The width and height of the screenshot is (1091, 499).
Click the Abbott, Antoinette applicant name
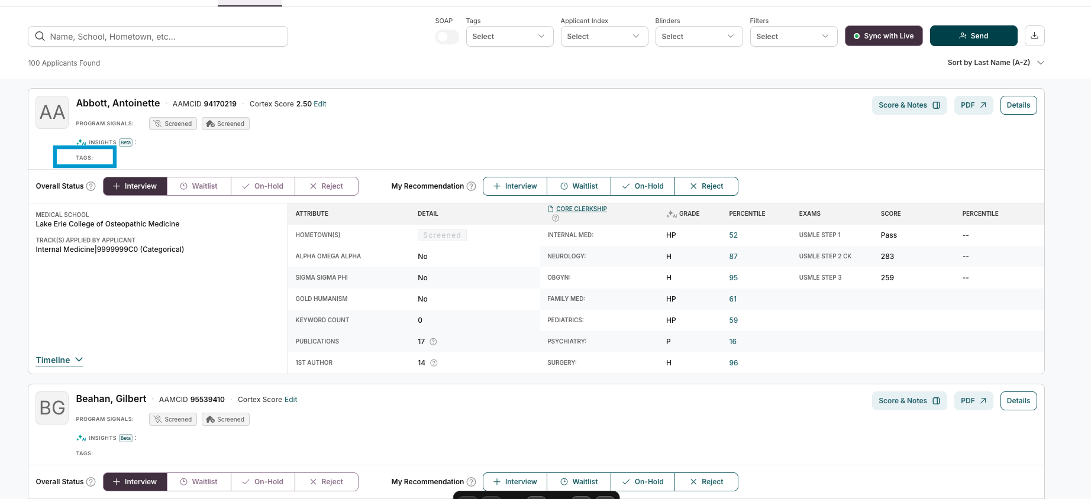point(118,103)
